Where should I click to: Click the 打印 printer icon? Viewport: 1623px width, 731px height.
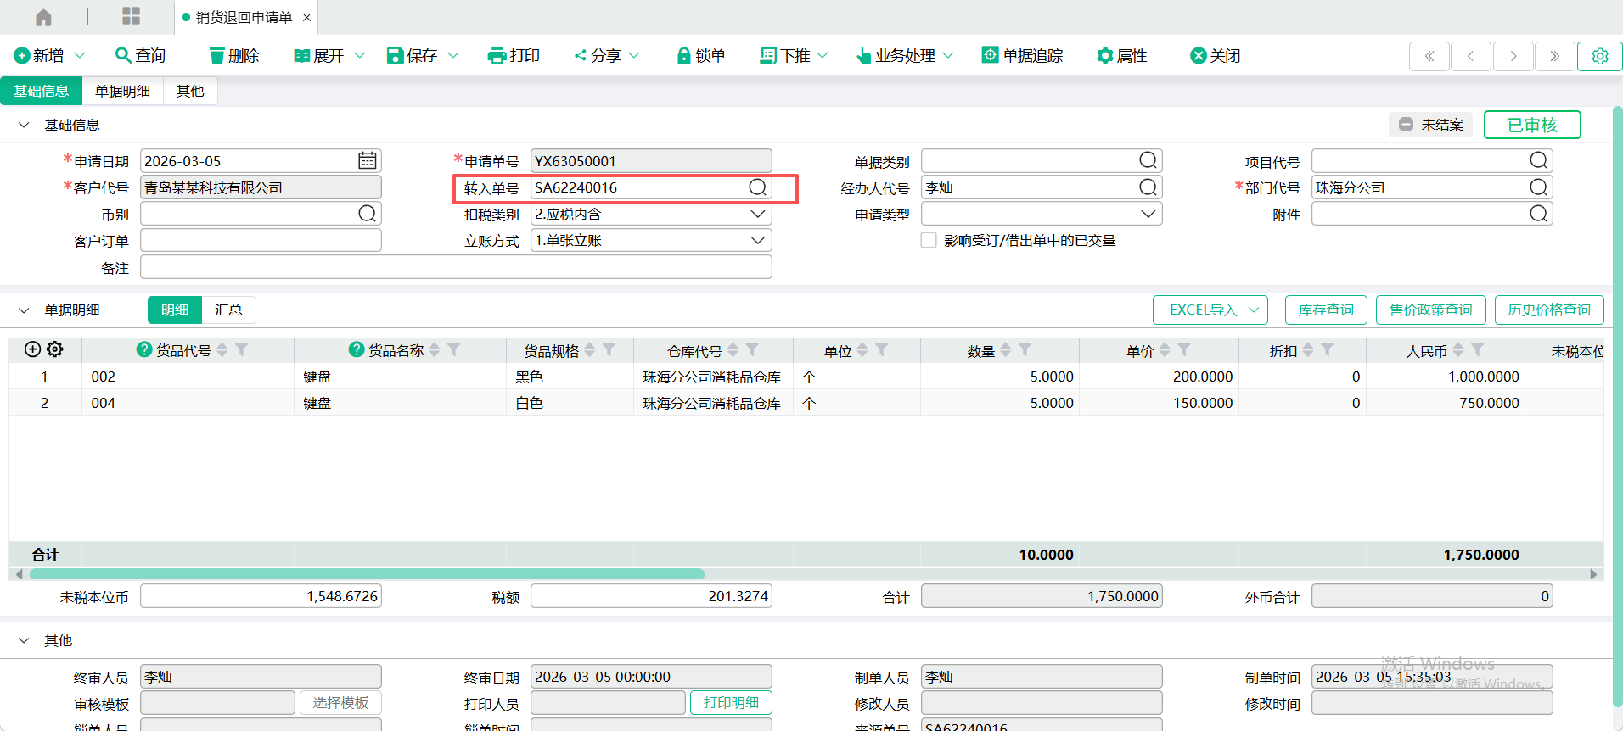(497, 56)
